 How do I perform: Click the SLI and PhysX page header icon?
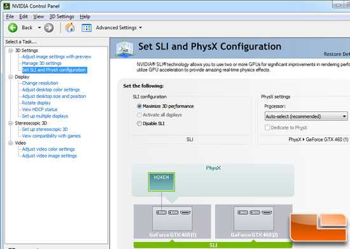click(x=124, y=48)
